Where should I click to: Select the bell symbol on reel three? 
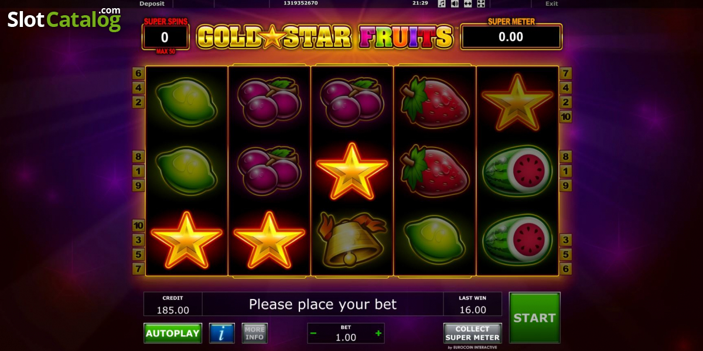pyautogui.click(x=351, y=240)
